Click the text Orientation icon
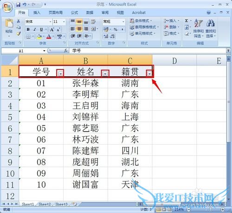232x213 pixels. (87, 36)
